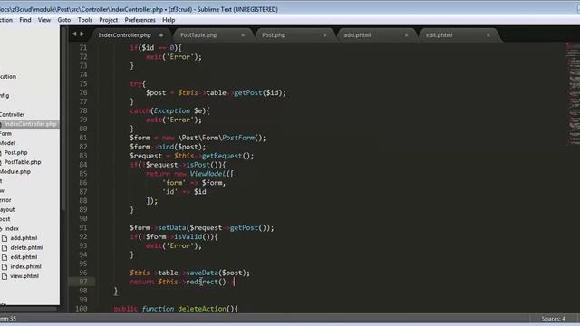Select Module.php in the sidebar

(x=15, y=171)
